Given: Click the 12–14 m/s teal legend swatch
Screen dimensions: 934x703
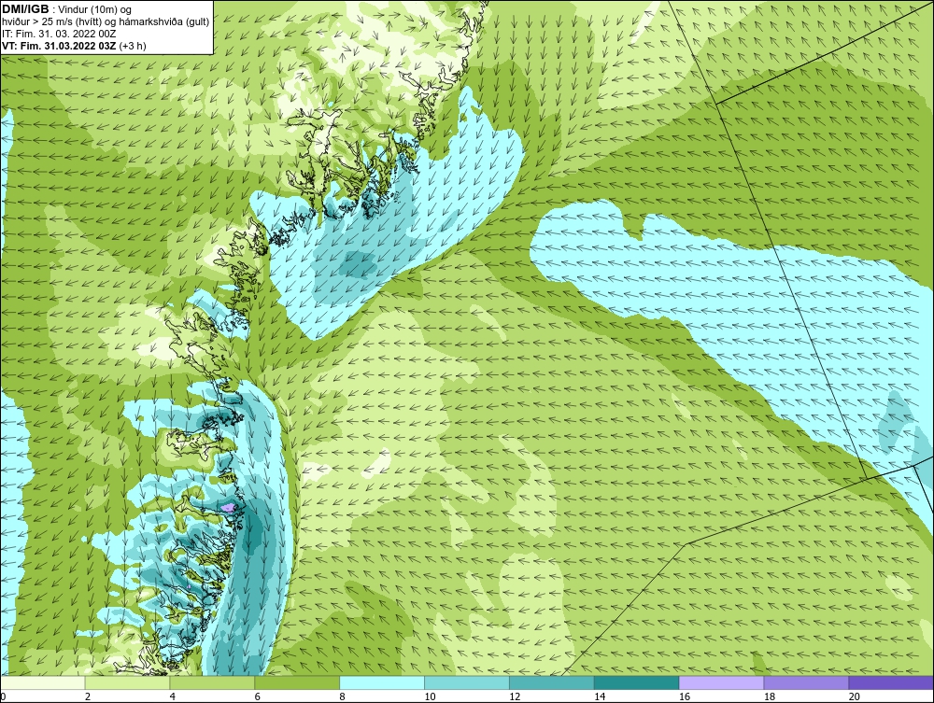Looking at the screenshot, I should click(x=552, y=682).
